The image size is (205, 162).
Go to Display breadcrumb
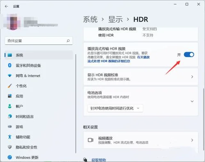pos(115,19)
